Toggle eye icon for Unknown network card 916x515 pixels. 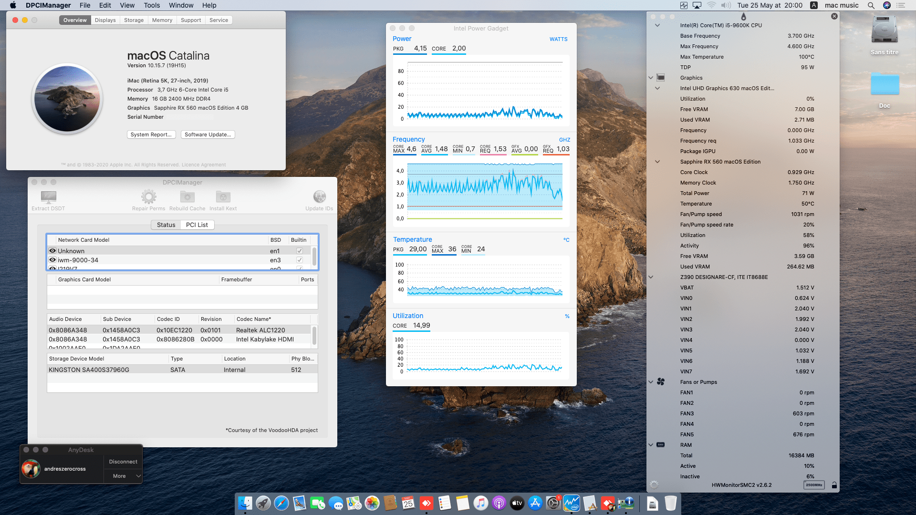click(52, 251)
